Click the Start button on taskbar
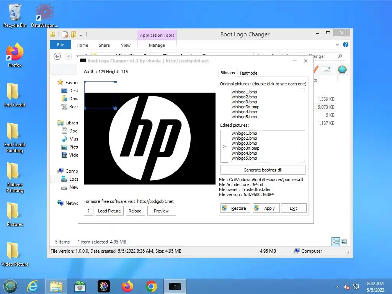Screen dimensions: 392x294 [x=10, y=286]
